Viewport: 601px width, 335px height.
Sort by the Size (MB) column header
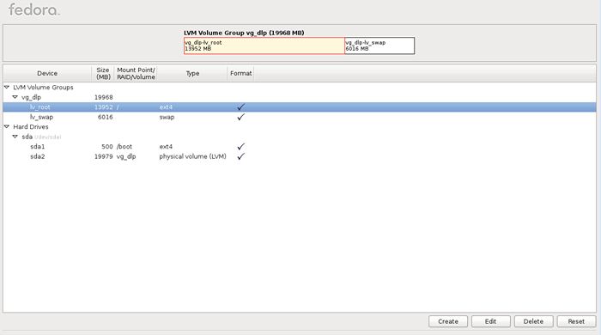(103, 73)
